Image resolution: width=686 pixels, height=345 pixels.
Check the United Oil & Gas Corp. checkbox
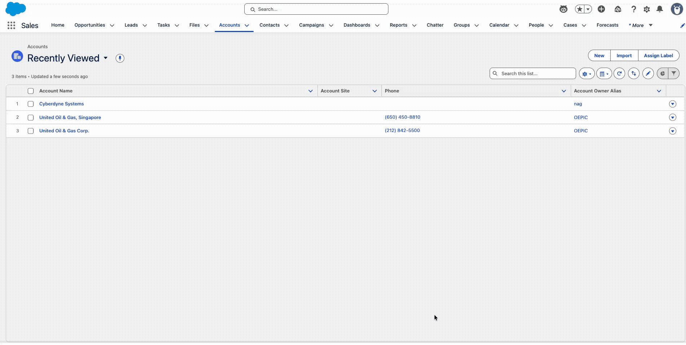(31, 131)
